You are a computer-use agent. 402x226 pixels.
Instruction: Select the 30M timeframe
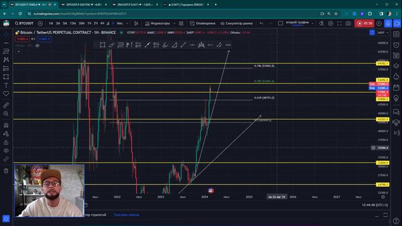click(x=82, y=23)
